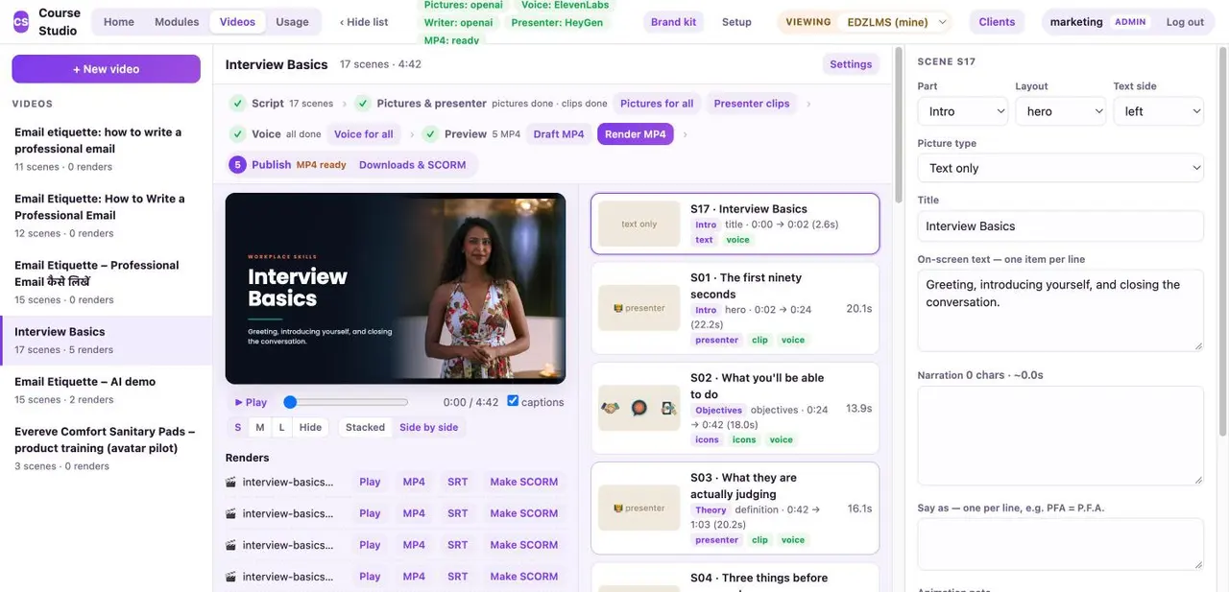The width and height of the screenshot is (1229, 592).
Task: Toggle the captions checkbox
Action: [513, 401]
